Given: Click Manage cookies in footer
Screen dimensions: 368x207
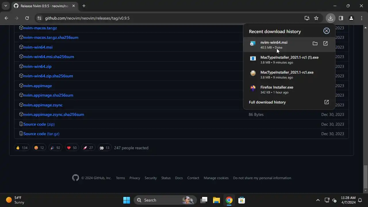Looking at the screenshot, I should click(216, 178).
